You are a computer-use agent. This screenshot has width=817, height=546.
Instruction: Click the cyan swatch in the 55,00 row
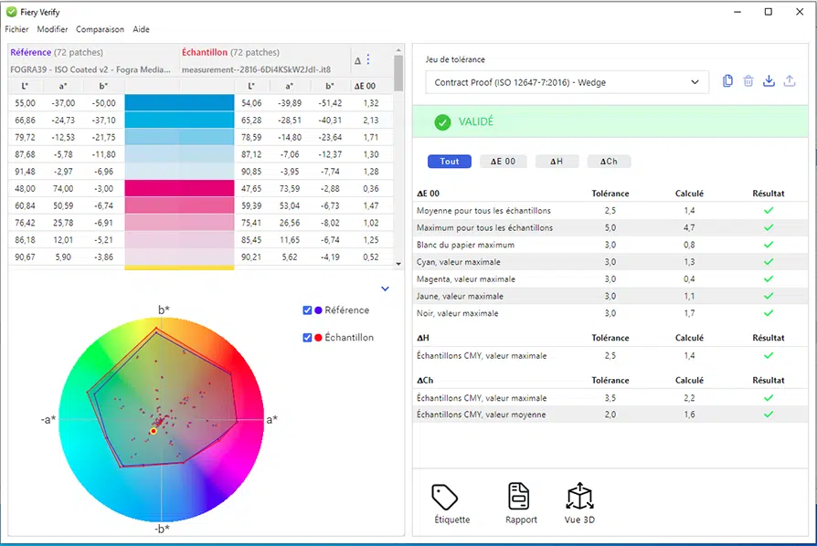pos(179,102)
